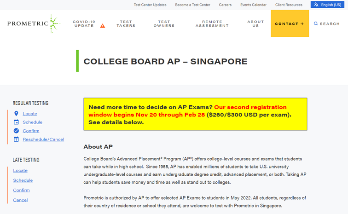Image resolution: width=348 pixels, height=214 pixels.
Task: Click the translate icon beside English (US)
Action: pyautogui.click(x=316, y=5)
